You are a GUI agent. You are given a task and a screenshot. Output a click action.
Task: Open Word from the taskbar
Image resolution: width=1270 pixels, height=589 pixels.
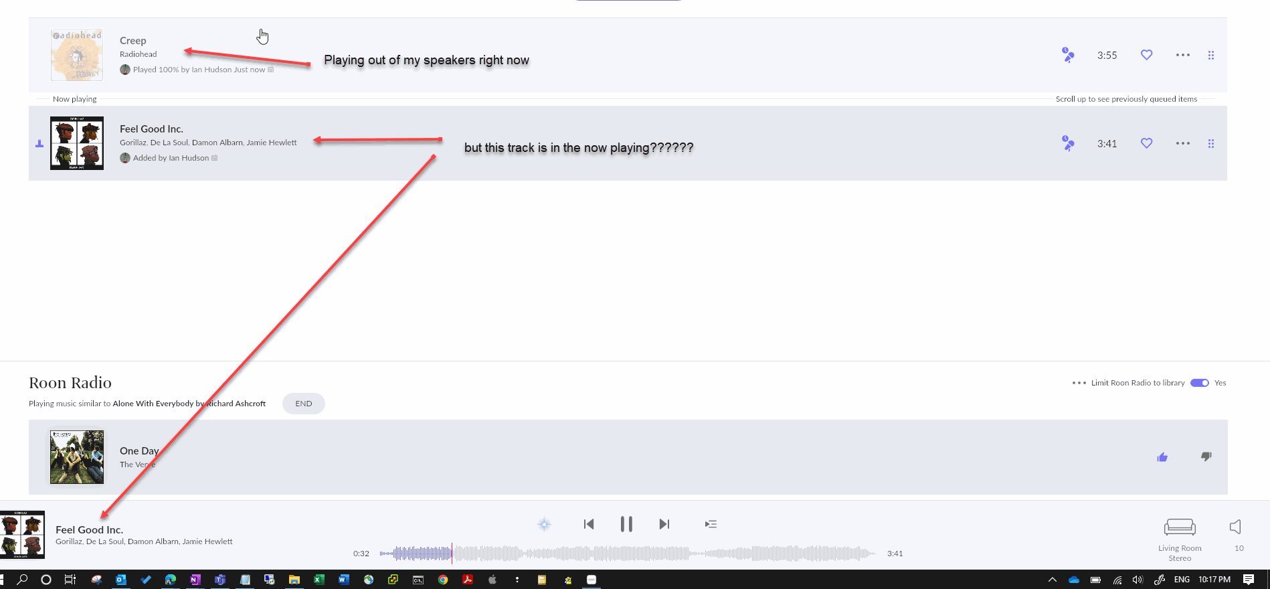(344, 580)
